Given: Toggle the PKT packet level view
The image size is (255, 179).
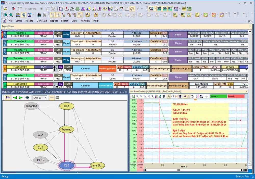Looking at the screenshot, I should 151,8.
